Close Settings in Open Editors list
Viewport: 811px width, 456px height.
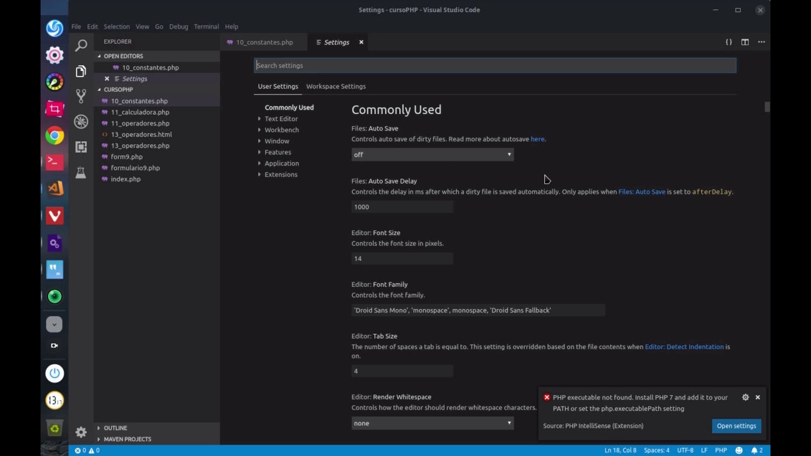click(106, 79)
